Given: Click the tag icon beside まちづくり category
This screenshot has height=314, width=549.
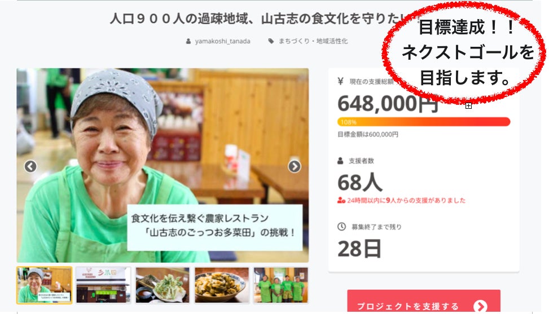Looking at the screenshot, I should [x=271, y=41].
